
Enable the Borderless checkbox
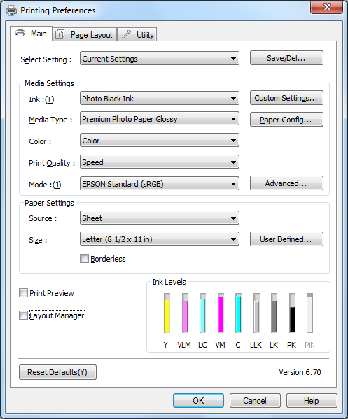point(84,258)
